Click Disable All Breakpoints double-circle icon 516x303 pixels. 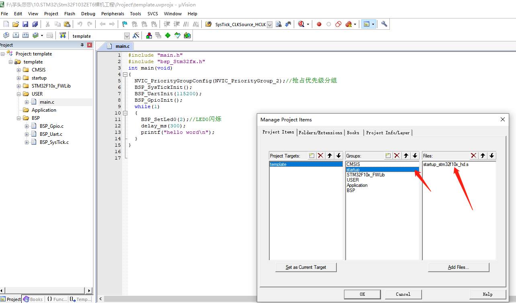(x=338, y=24)
